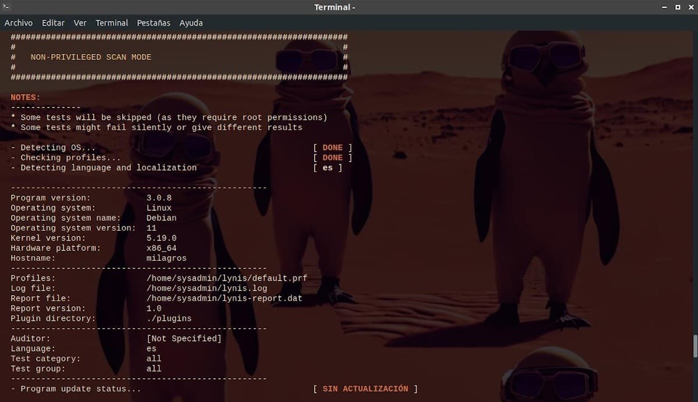Click the 'Kernel version:' label

(48, 238)
